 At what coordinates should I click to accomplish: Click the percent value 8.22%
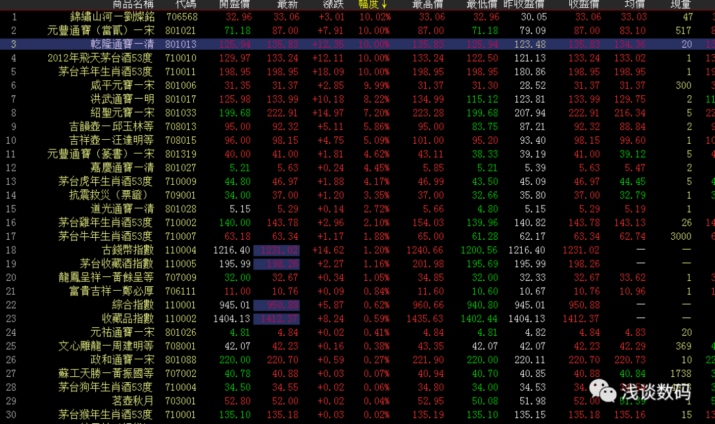[x=376, y=99]
